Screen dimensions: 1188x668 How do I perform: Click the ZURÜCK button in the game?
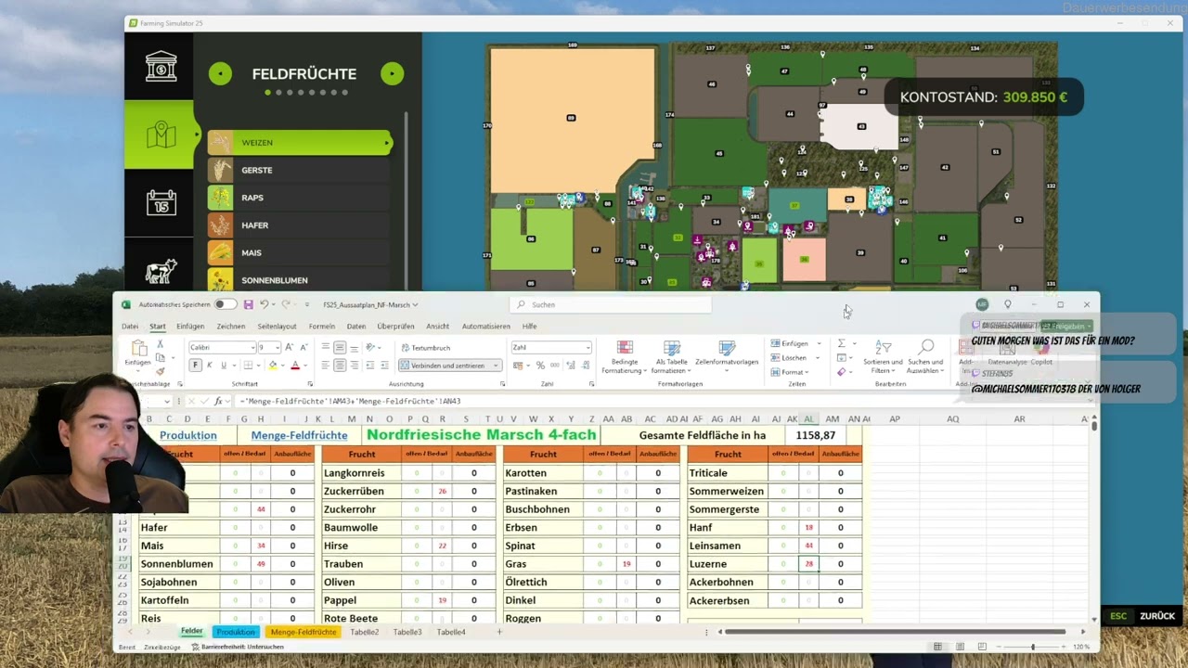click(x=1157, y=616)
